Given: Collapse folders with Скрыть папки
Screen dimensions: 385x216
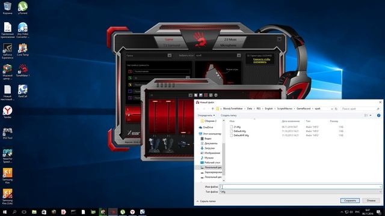Looking at the screenshot, I should tap(206, 201).
